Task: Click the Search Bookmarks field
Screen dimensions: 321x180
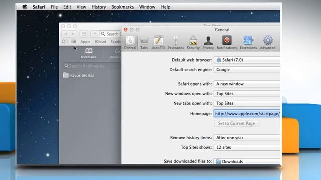Action: pyautogui.click(x=92, y=66)
